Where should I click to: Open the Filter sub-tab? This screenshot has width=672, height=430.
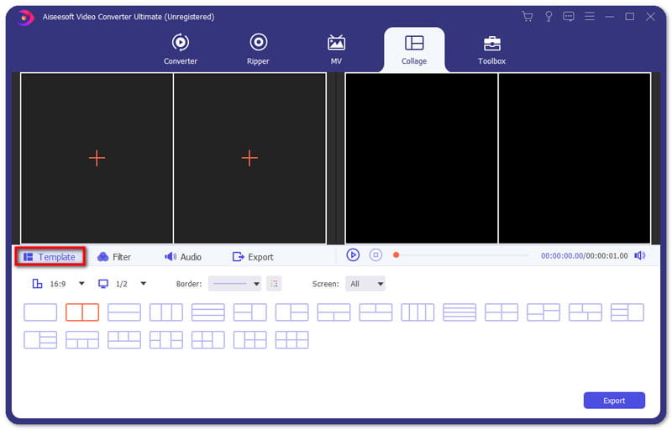[114, 257]
